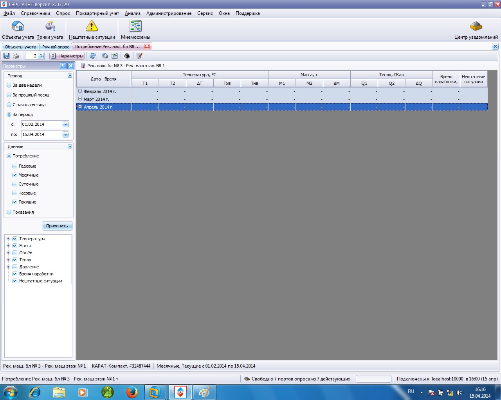Close the Параметры side panel
Image resolution: width=501 pixels, height=400 pixels.
click(70, 66)
